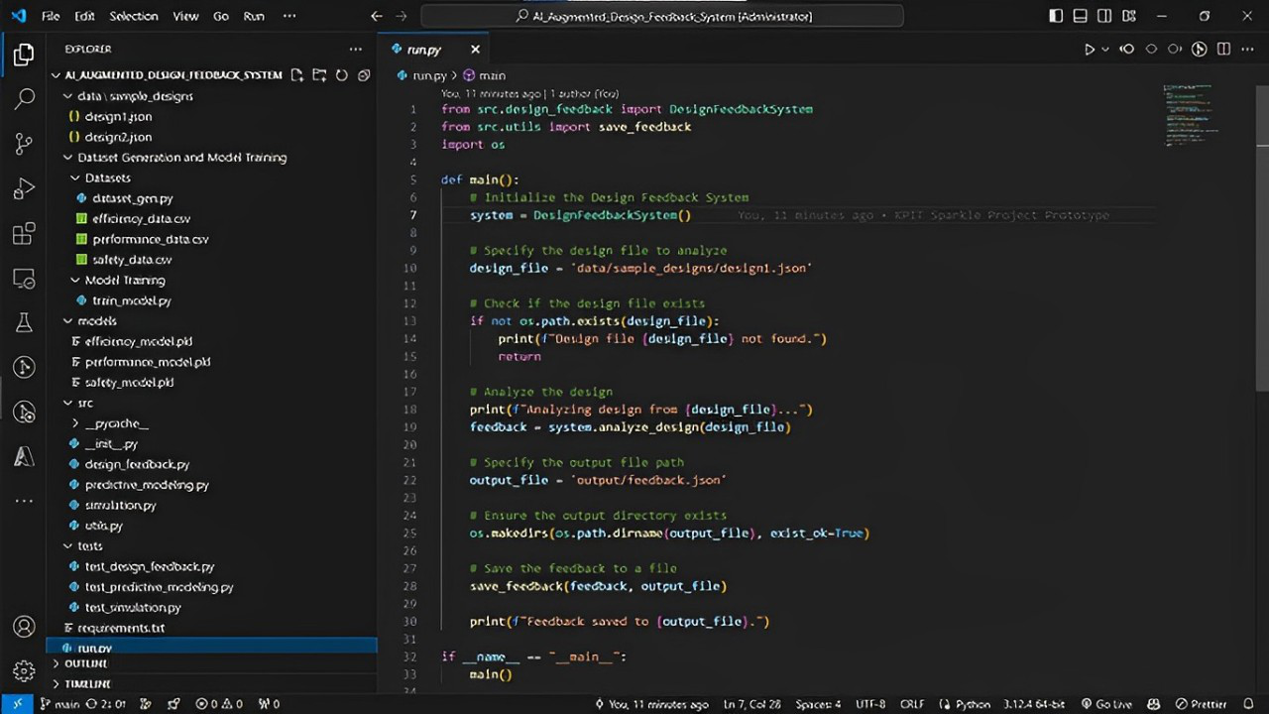
Task: Click the main branch in status bar
Action: (x=60, y=704)
